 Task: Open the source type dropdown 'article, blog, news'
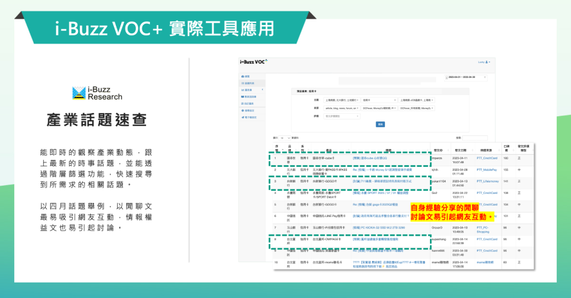[x=342, y=108]
